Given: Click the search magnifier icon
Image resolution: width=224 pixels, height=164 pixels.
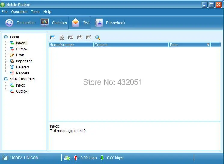Looking at the screenshot, I should pyautogui.click(x=98, y=37).
